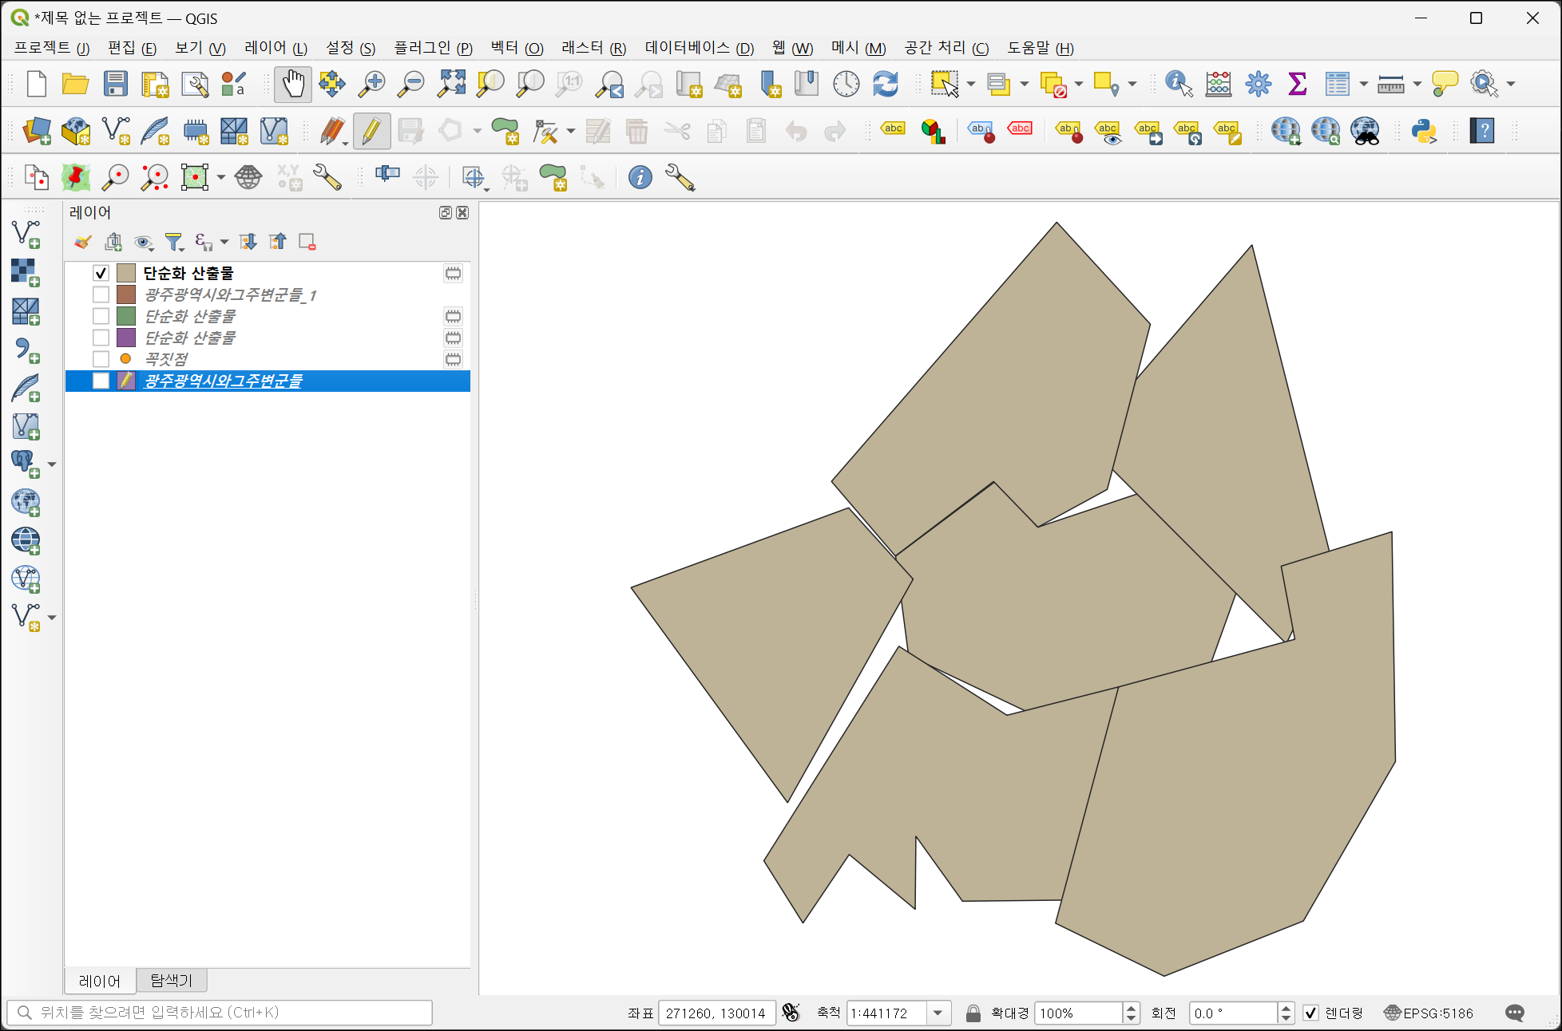This screenshot has width=1562, height=1031.
Task: Click the Identify Features tool
Action: coord(1179,84)
